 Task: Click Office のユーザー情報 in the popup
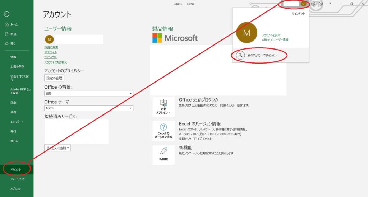[275, 40]
